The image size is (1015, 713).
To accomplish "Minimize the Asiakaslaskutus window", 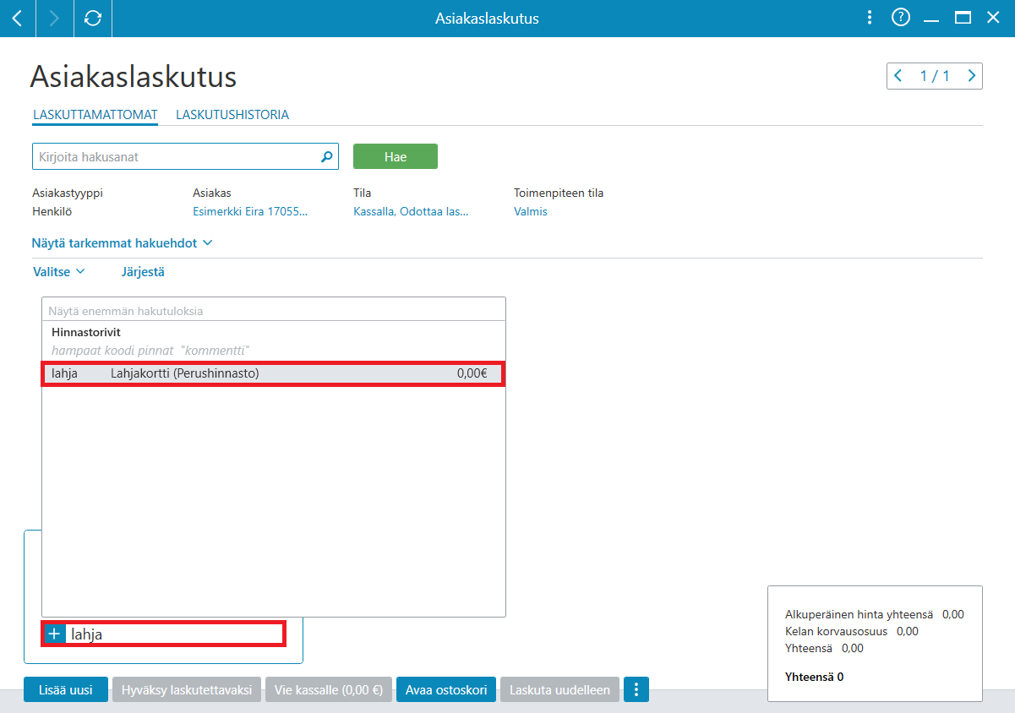I will pos(931,19).
